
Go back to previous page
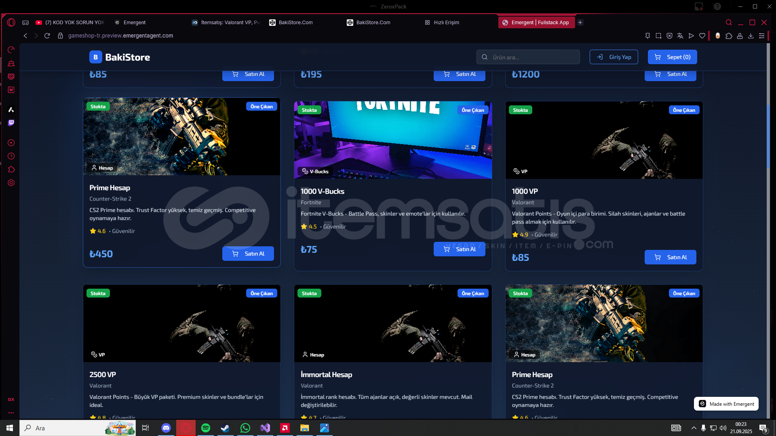click(x=25, y=36)
